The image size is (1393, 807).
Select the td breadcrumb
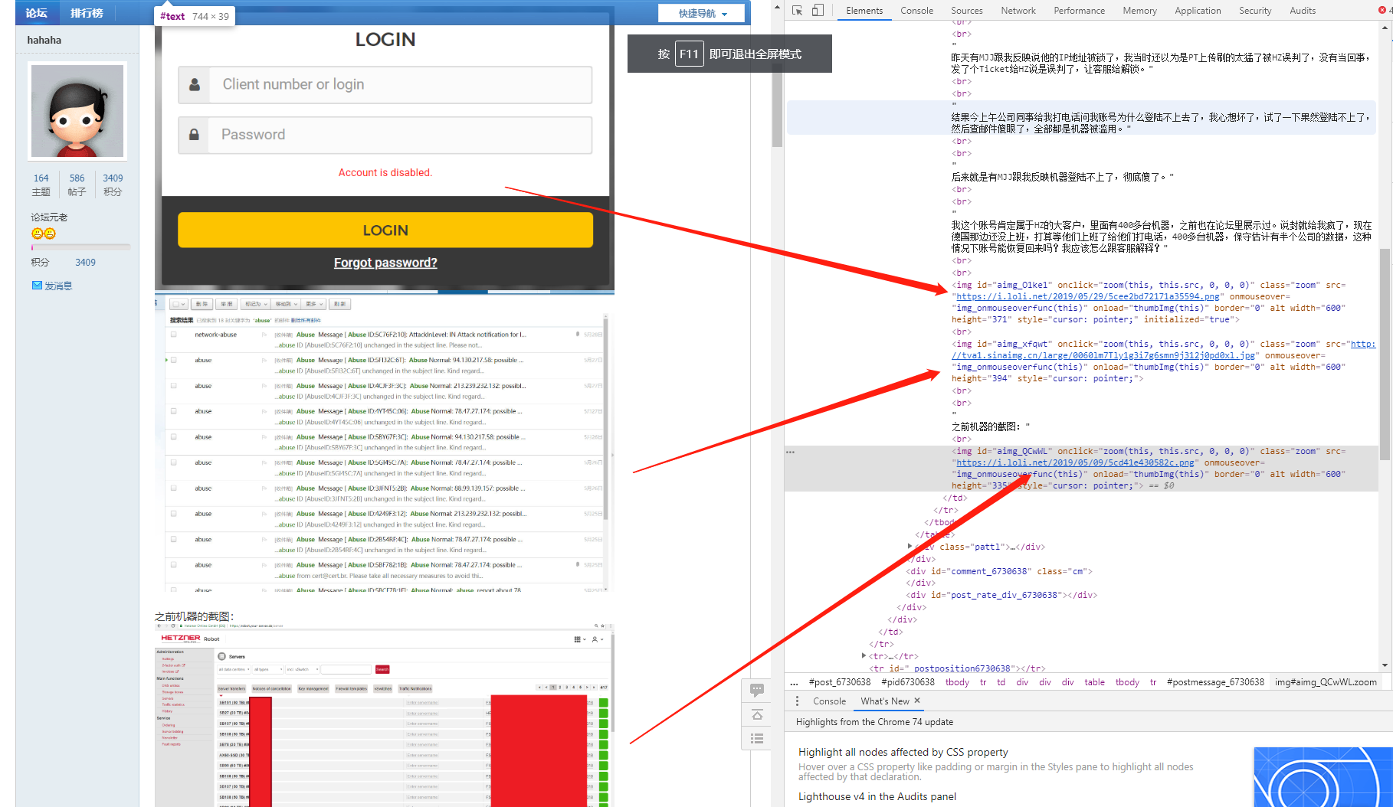click(1001, 682)
